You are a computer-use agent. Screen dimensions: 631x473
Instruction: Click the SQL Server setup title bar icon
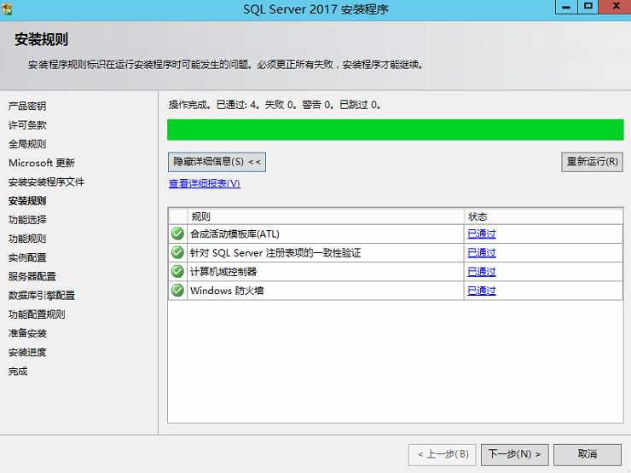coord(6,9)
